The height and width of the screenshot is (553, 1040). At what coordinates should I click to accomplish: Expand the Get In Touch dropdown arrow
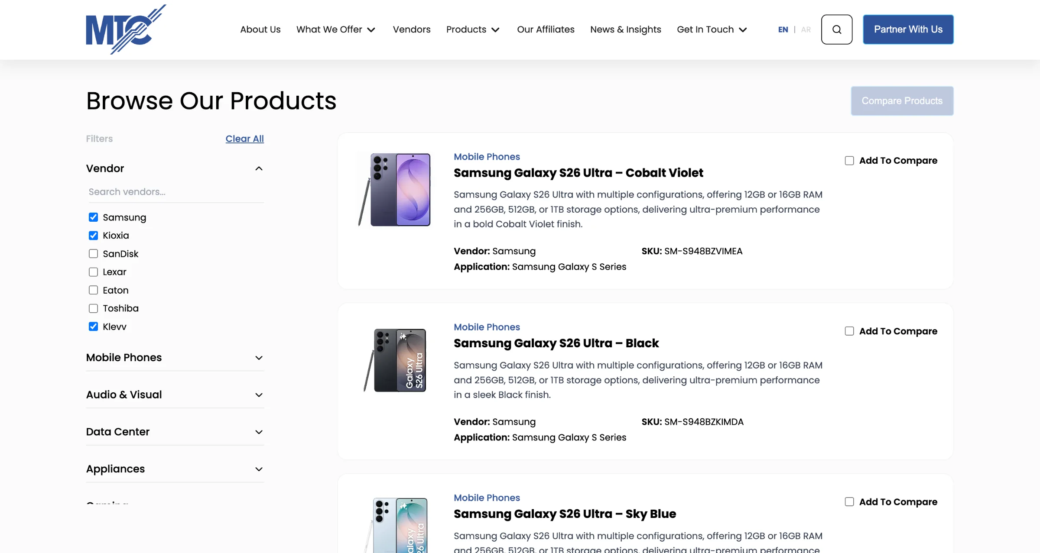coord(743,30)
